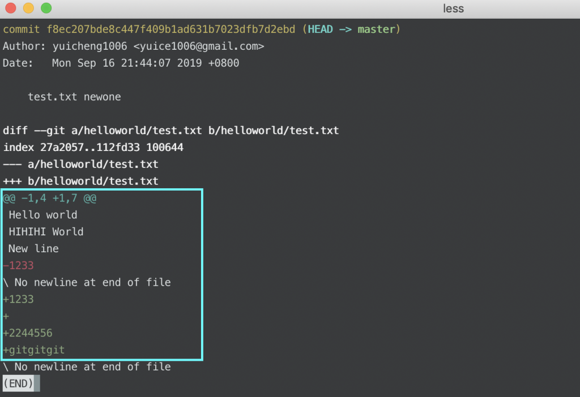The image size is (580, 397).
Task: Click the 'diff --git' header line
Action: 171,131
